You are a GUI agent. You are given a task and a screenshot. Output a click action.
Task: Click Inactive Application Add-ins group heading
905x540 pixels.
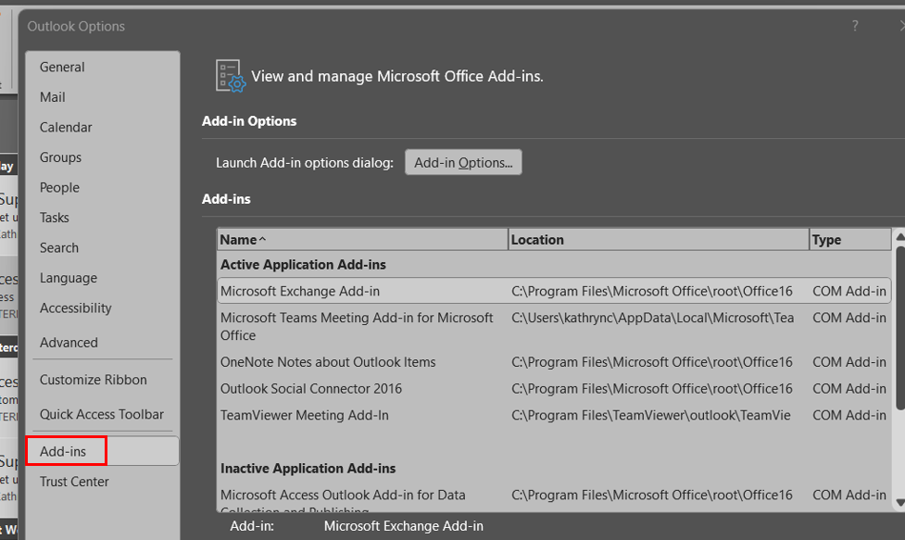click(x=308, y=468)
